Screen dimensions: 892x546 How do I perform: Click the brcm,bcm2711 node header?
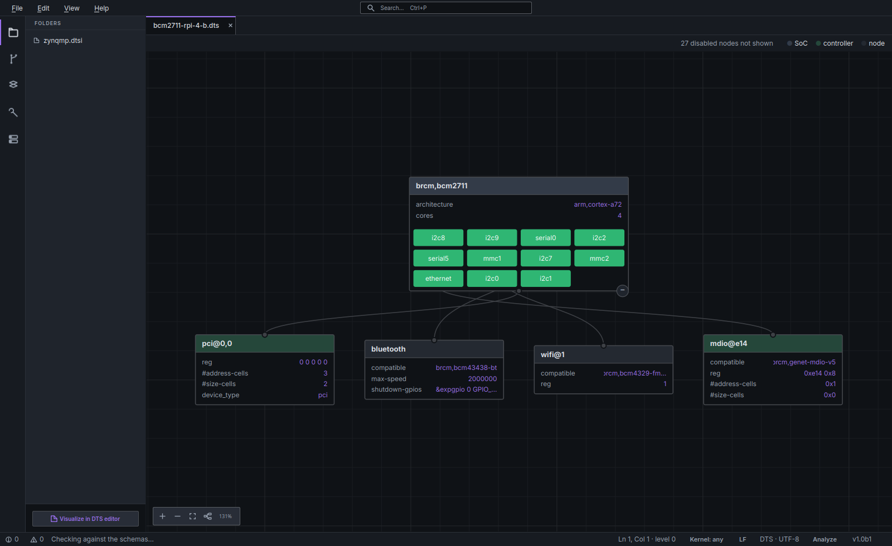[518, 186]
